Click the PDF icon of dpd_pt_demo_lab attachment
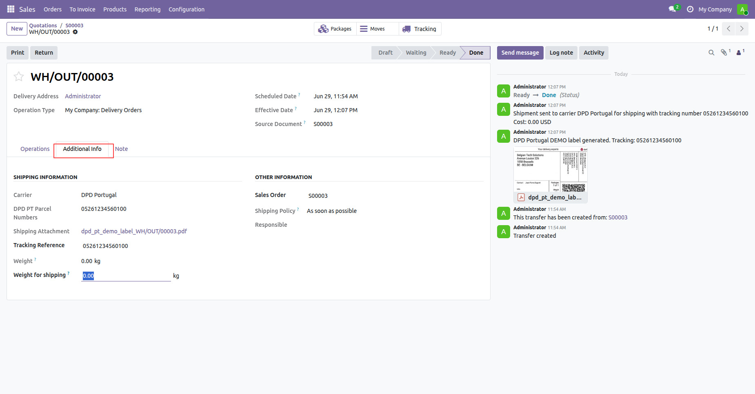 [x=521, y=197]
